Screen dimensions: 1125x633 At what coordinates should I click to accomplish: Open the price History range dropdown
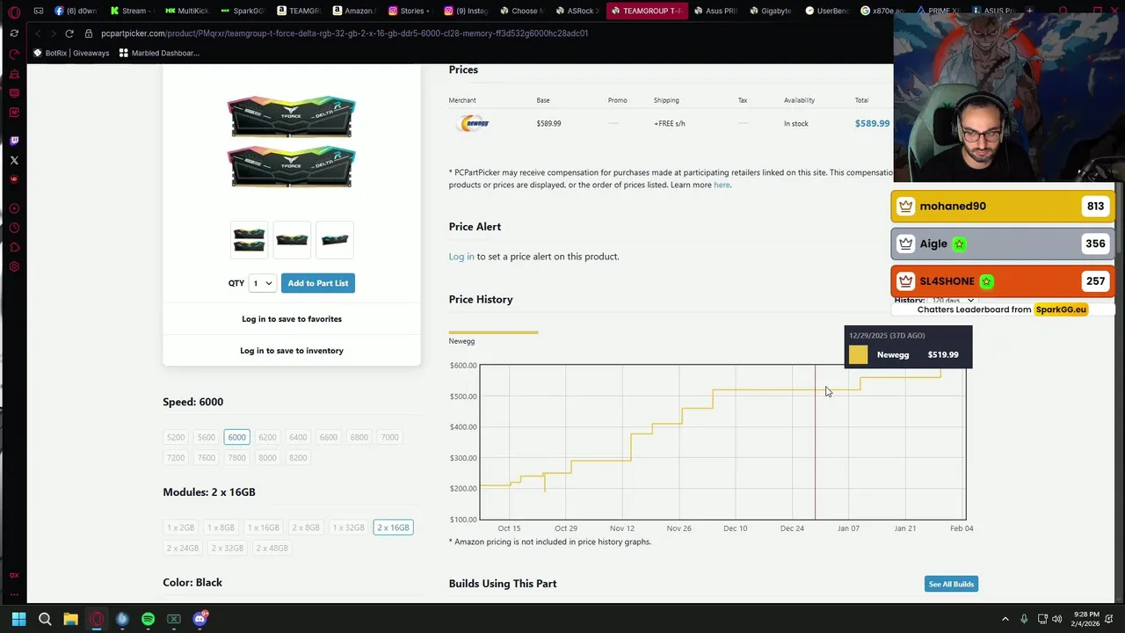tap(953, 301)
